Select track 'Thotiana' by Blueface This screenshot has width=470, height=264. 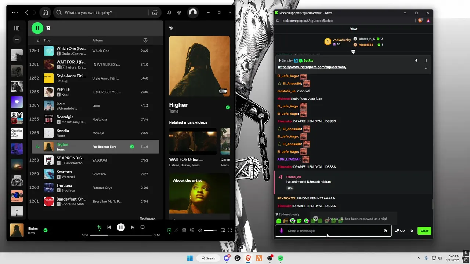coord(95,188)
